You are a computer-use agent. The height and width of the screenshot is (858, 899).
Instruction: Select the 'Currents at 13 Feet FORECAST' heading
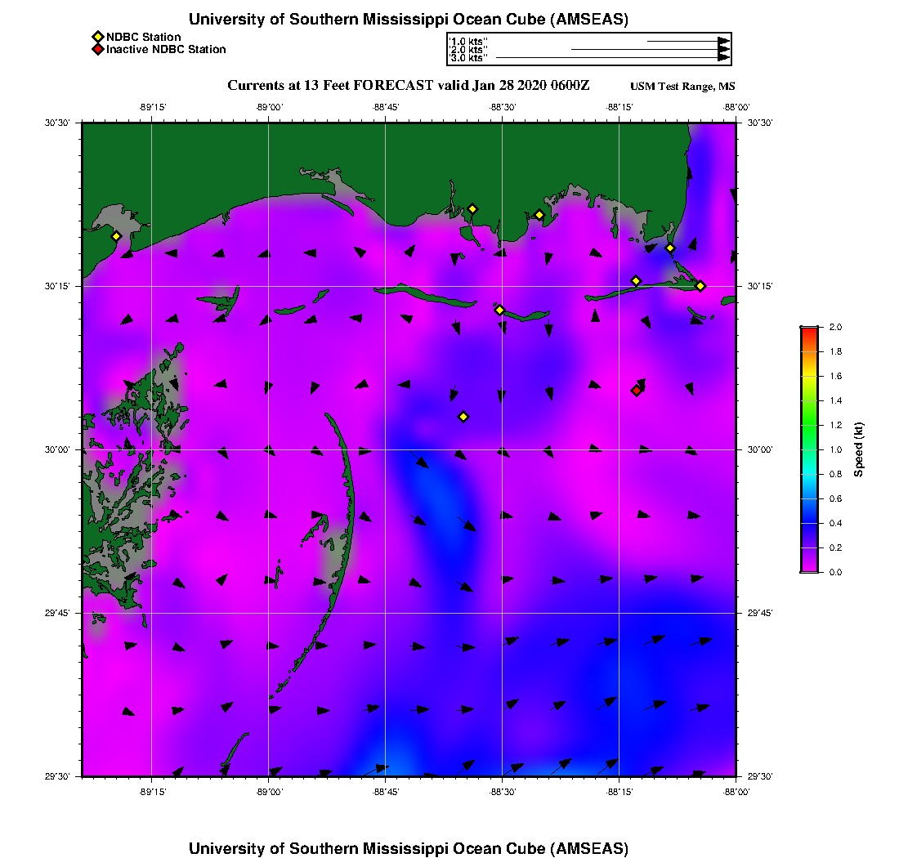[x=409, y=86]
